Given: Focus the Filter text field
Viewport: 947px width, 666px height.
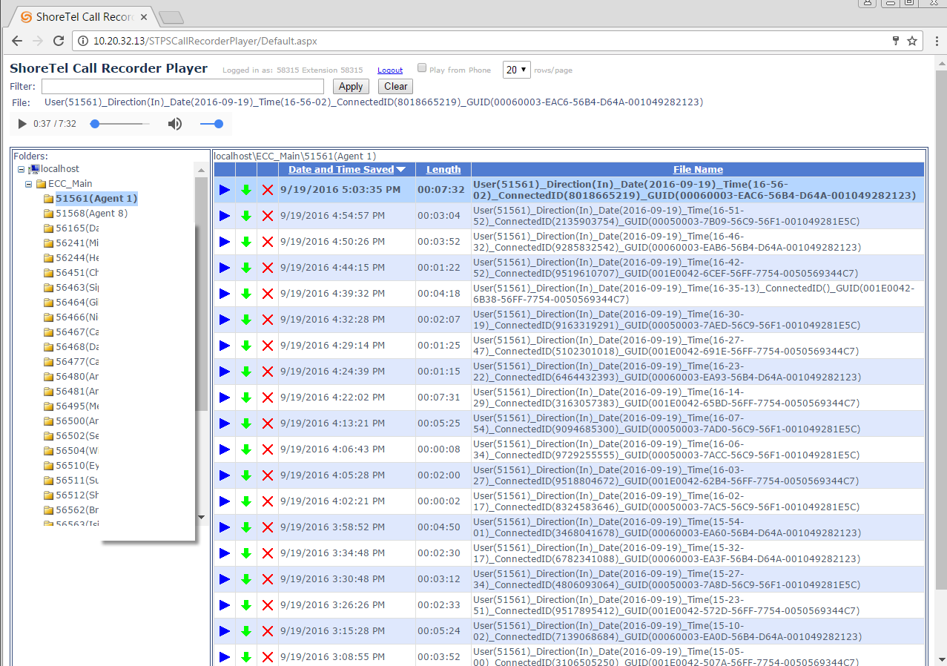Looking at the screenshot, I should [x=182, y=86].
